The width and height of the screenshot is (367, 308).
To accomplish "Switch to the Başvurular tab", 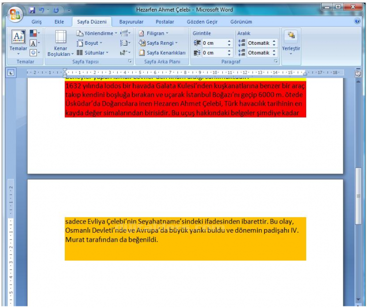I will (131, 22).
